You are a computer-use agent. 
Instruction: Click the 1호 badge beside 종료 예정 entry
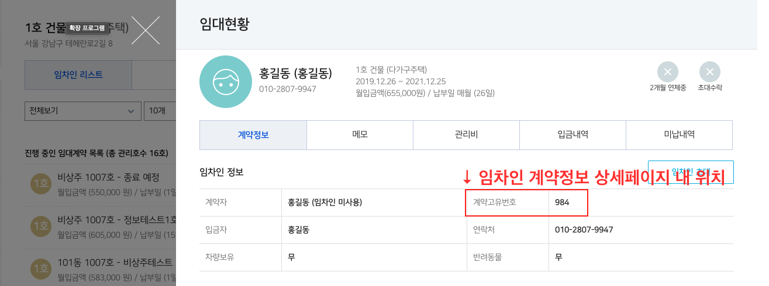coord(40,183)
